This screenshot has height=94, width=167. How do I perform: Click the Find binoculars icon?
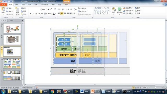click(136, 8)
